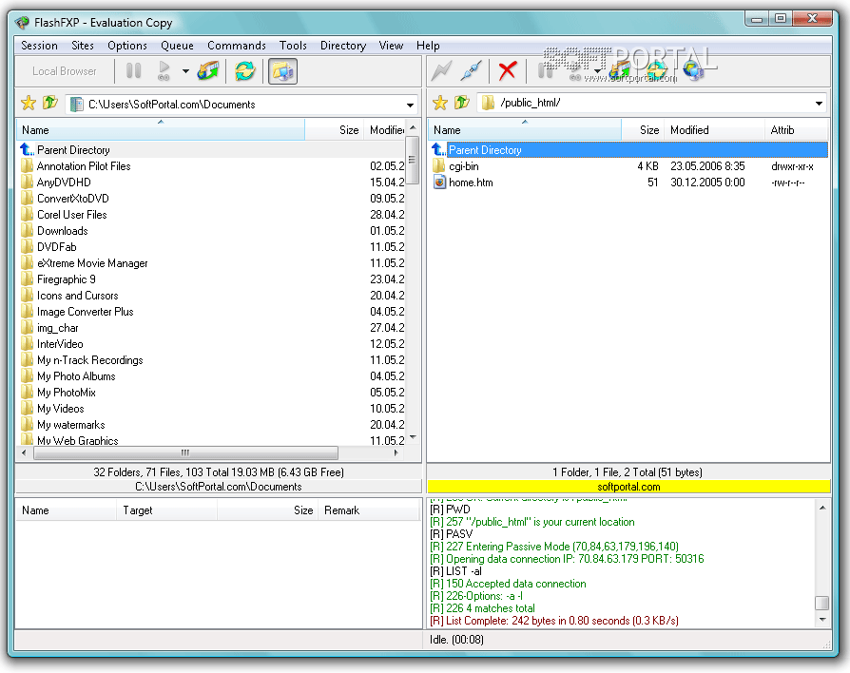Go up one folder in remote pane

tap(462, 102)
